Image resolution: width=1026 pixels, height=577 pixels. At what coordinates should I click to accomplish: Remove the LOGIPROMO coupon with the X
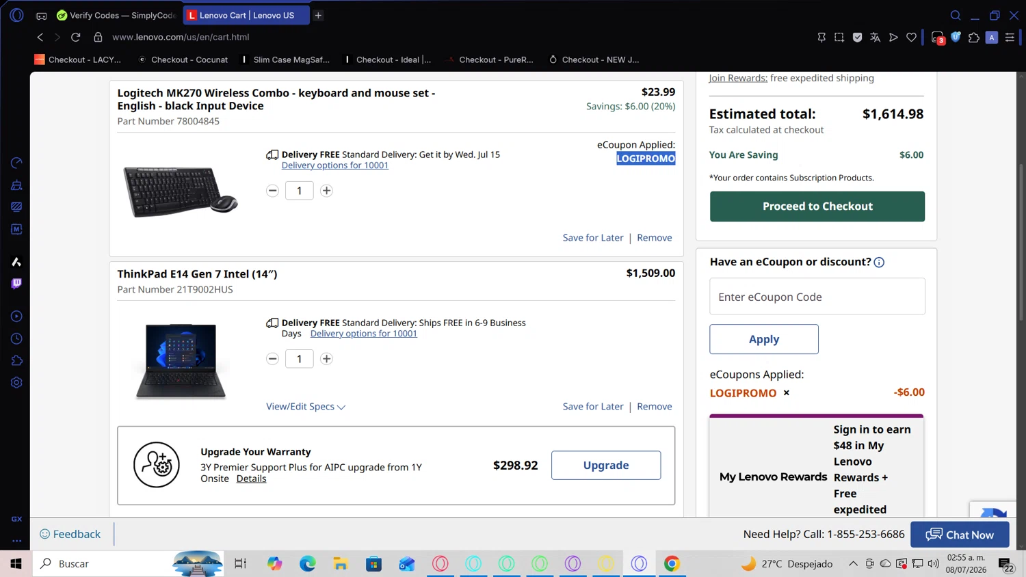point(787,393)
